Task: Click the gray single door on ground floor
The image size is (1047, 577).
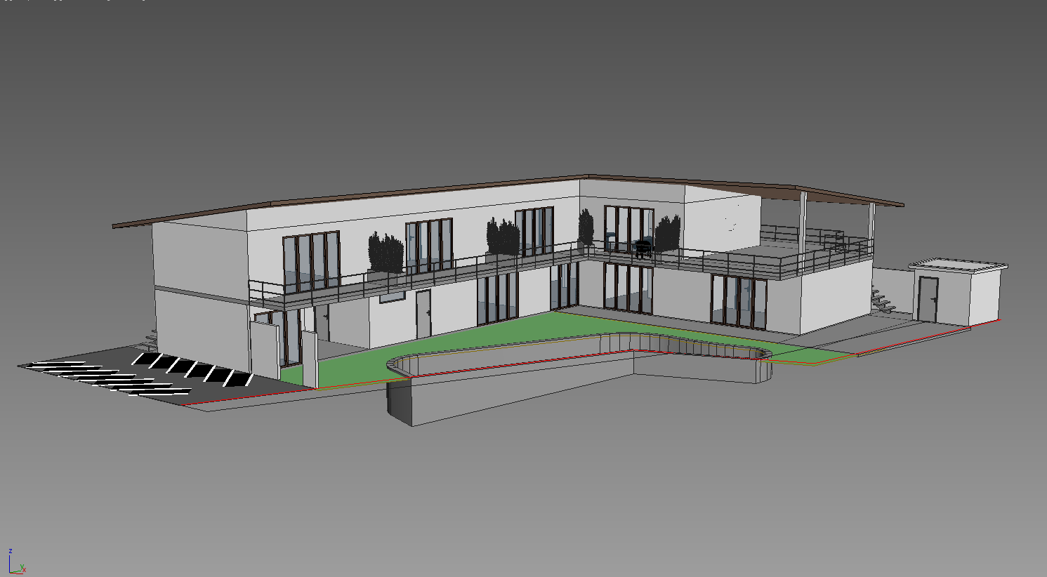Action: 423,314
